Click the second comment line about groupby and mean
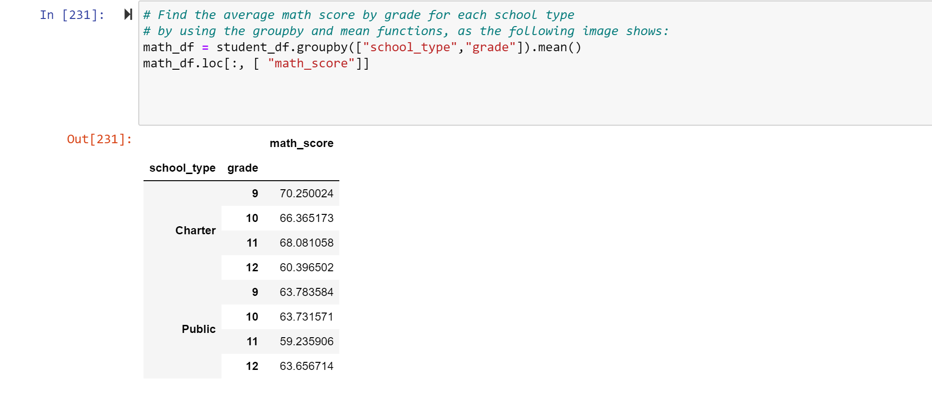This screenshot has width=932, height=396. pos(406,31)
